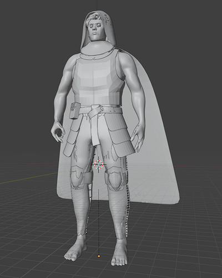Image resolution: width=222 pixels, height=278 pixels.
Task: Click the pouch hanging from the belt
Action: [x=75, y=111]
